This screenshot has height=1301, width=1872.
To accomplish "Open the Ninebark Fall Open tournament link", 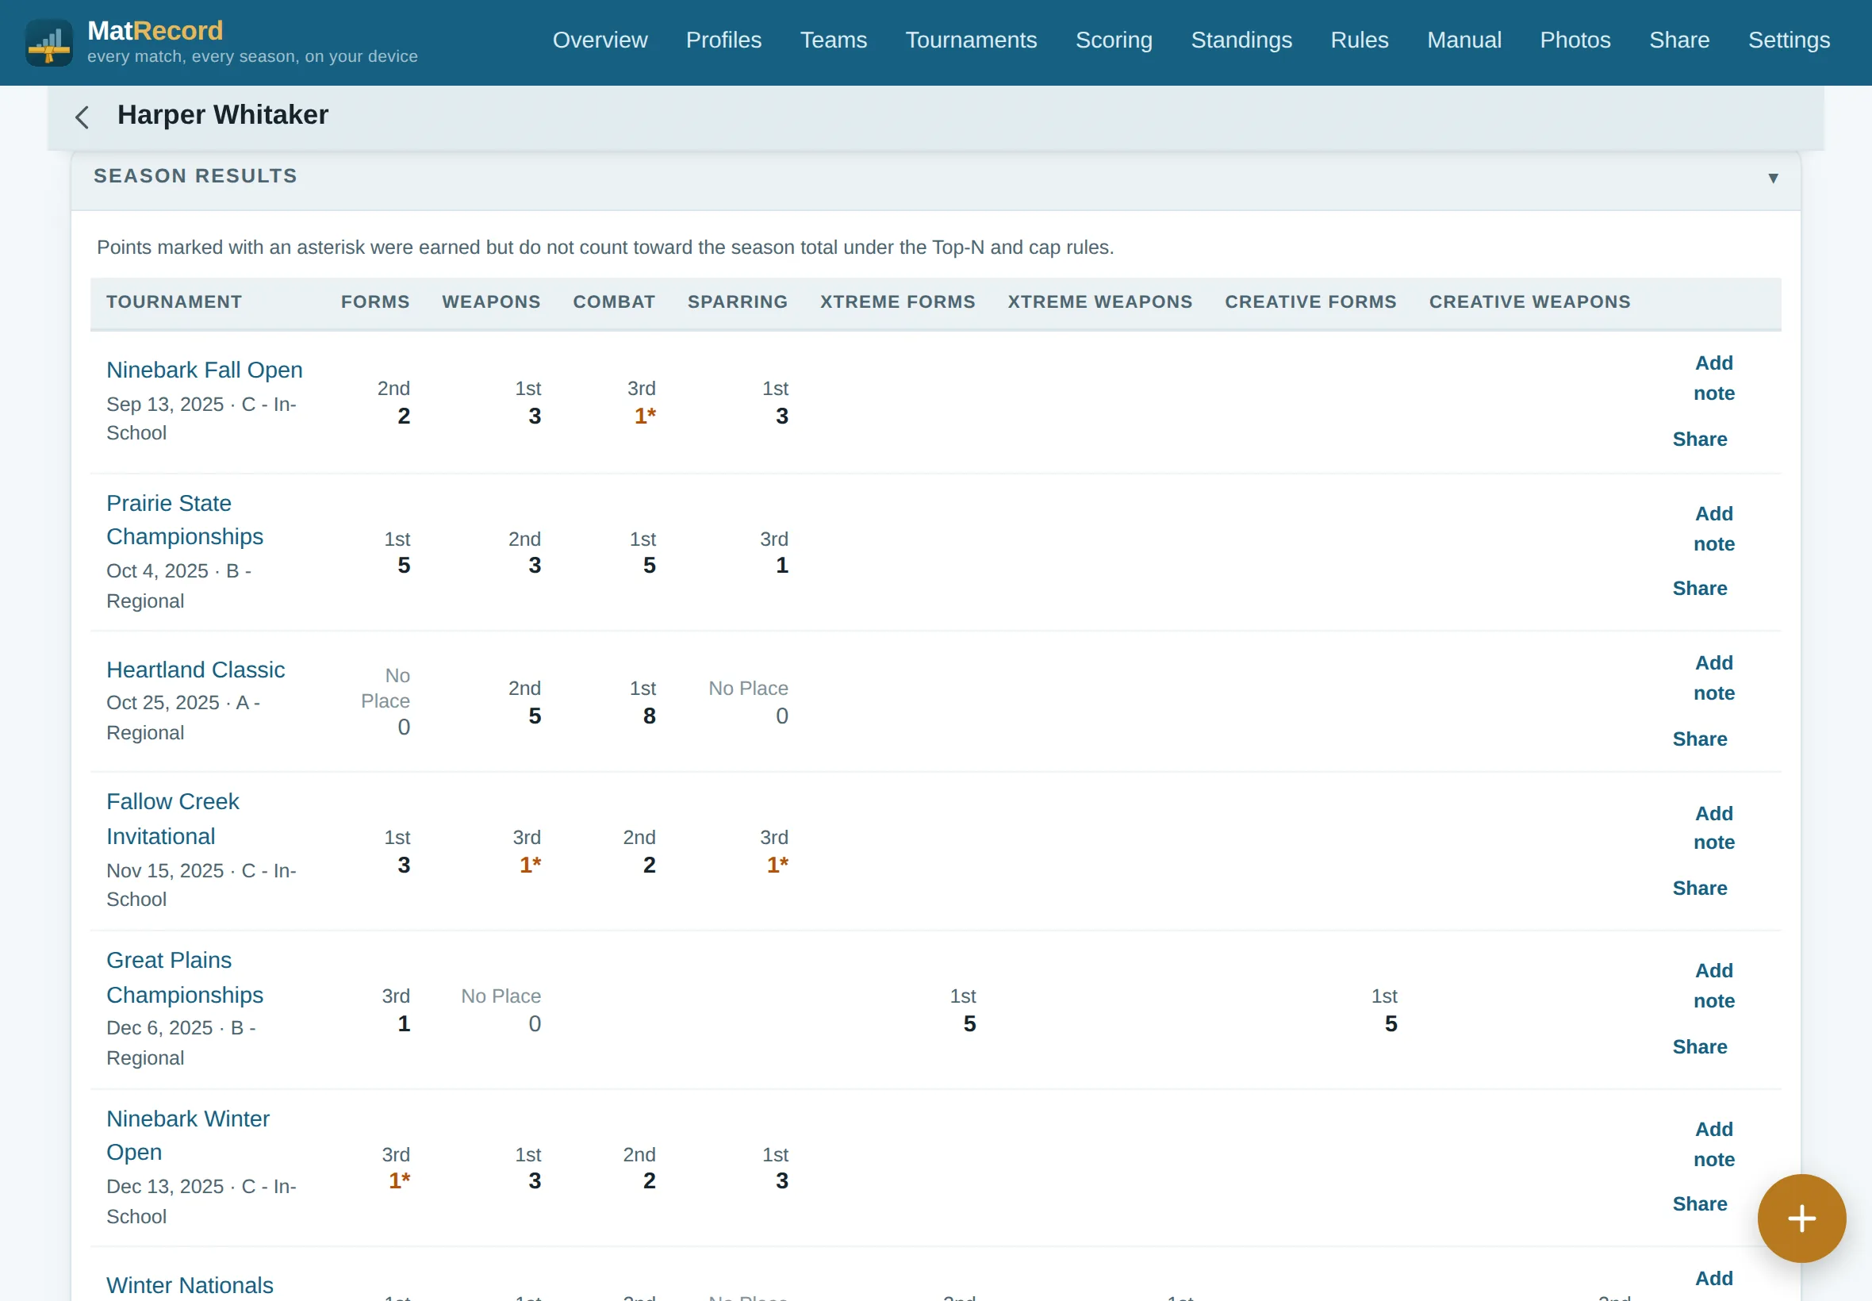I will click(204, 370).
